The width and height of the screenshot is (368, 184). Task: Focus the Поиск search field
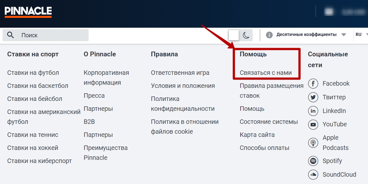click(46, 35)
